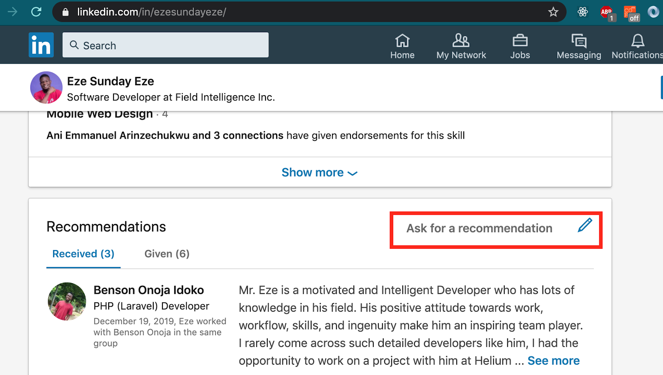Screen dimensions: 663x375
Task: Click Ask for a recommendation
Action: coord(479,228)
